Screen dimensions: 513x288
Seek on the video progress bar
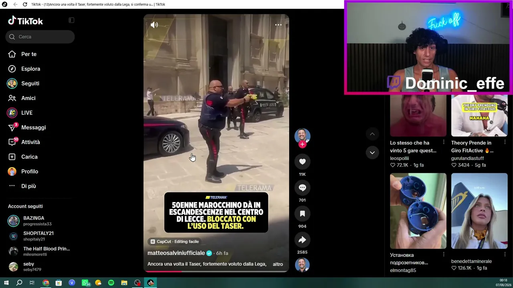[216, 272]
